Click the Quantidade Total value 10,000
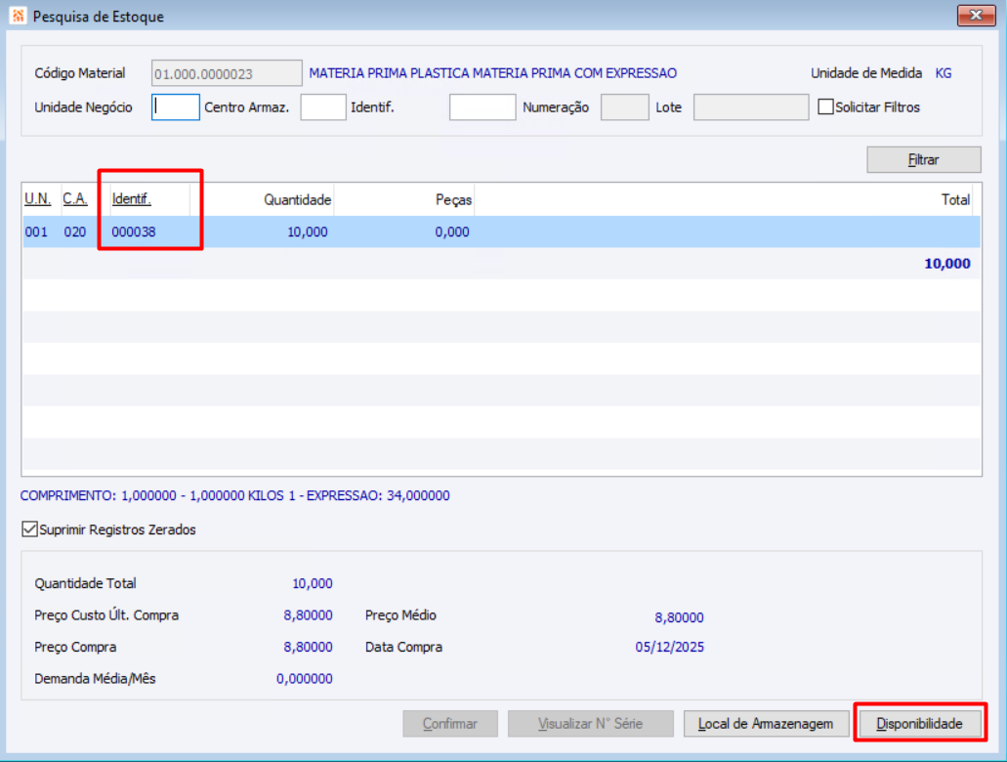Image resolution: width=1007 pixels, height=762 pixels. pos(313,583)
